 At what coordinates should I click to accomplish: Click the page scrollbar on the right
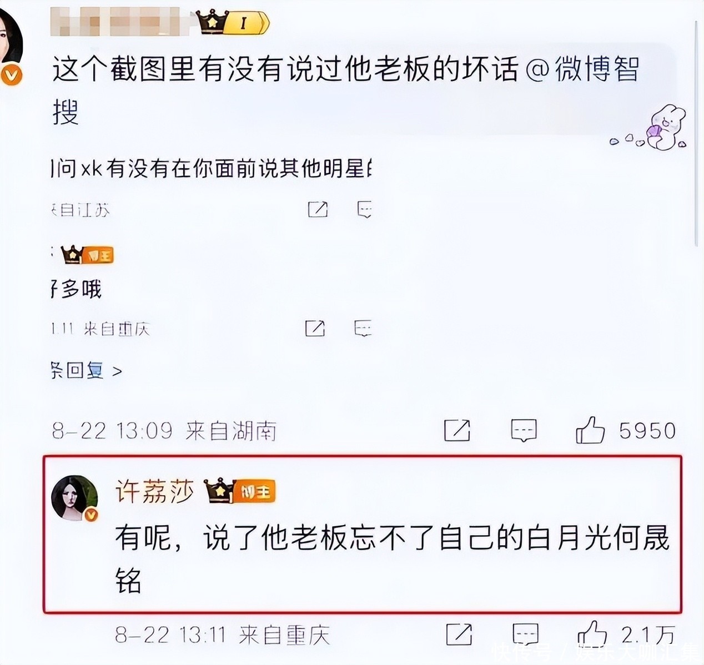pos(697,133)
